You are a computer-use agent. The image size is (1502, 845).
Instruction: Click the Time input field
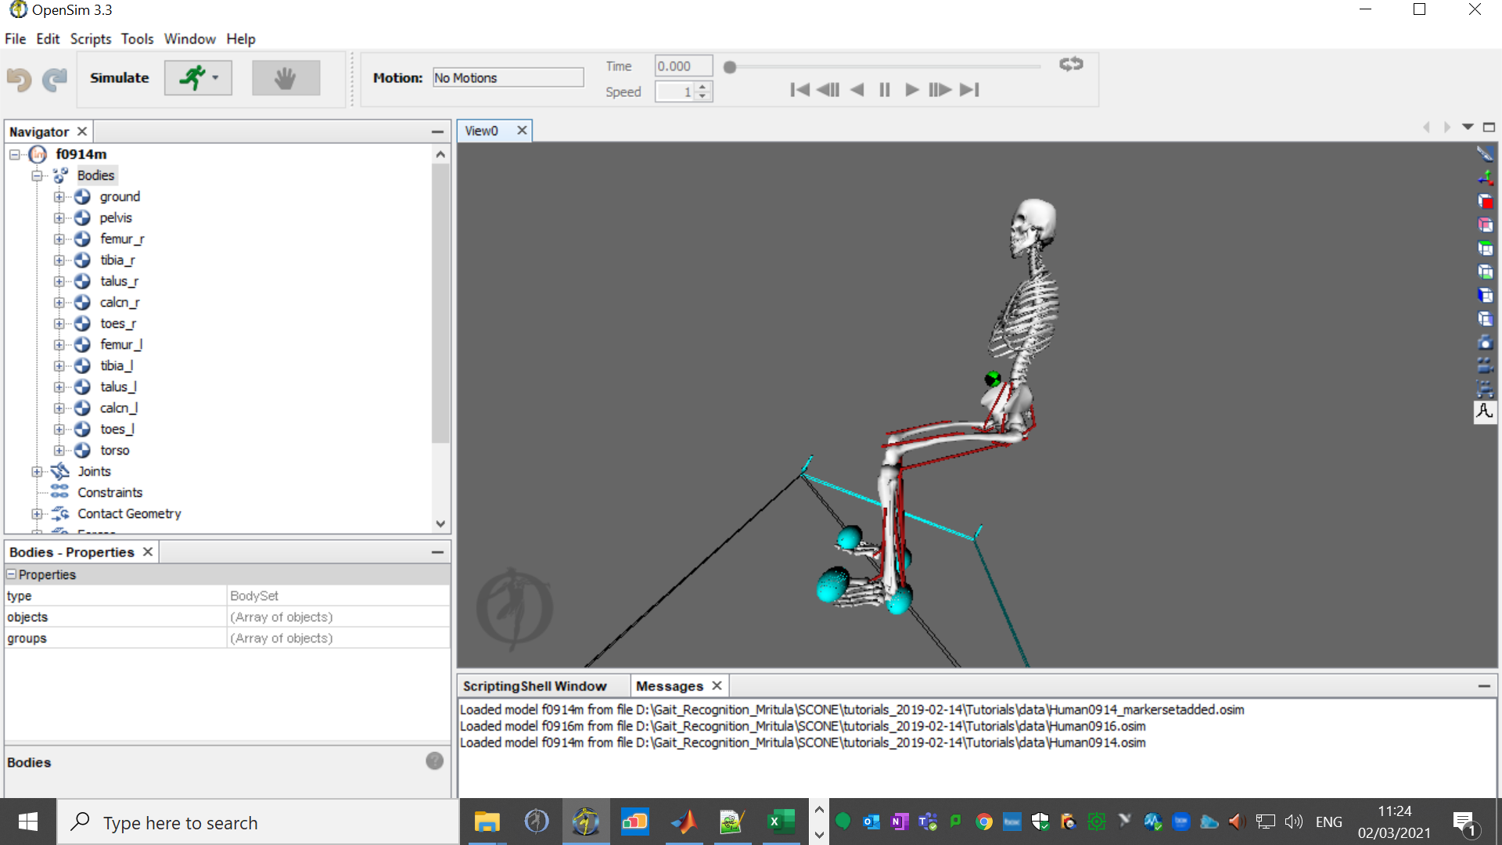pyautogui.click(x=683, y=67)
